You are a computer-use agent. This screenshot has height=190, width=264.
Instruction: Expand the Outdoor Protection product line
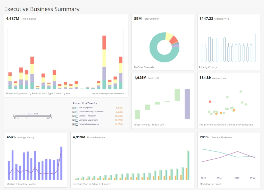(74, 116)
